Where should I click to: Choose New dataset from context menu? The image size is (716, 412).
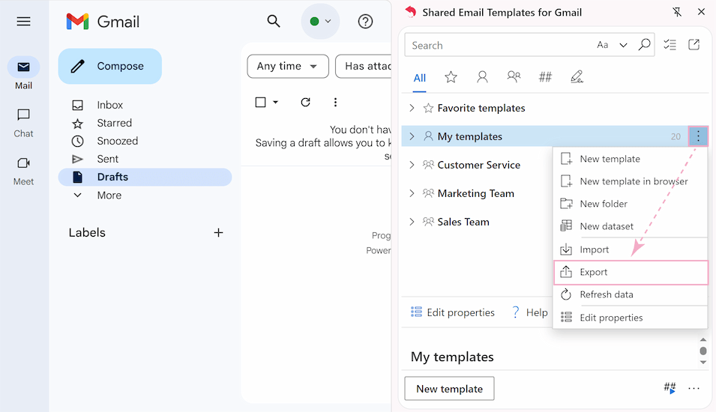pyautogui.click(x=630, y=226)
